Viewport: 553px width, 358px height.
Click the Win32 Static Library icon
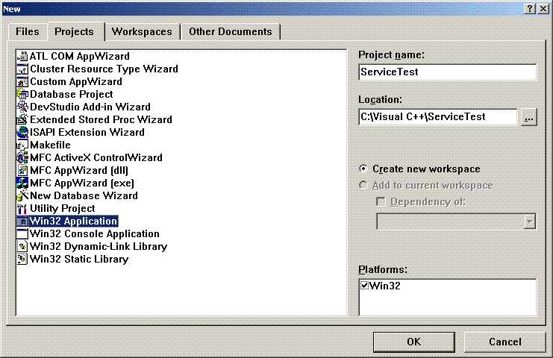click(x=22, y=260)
